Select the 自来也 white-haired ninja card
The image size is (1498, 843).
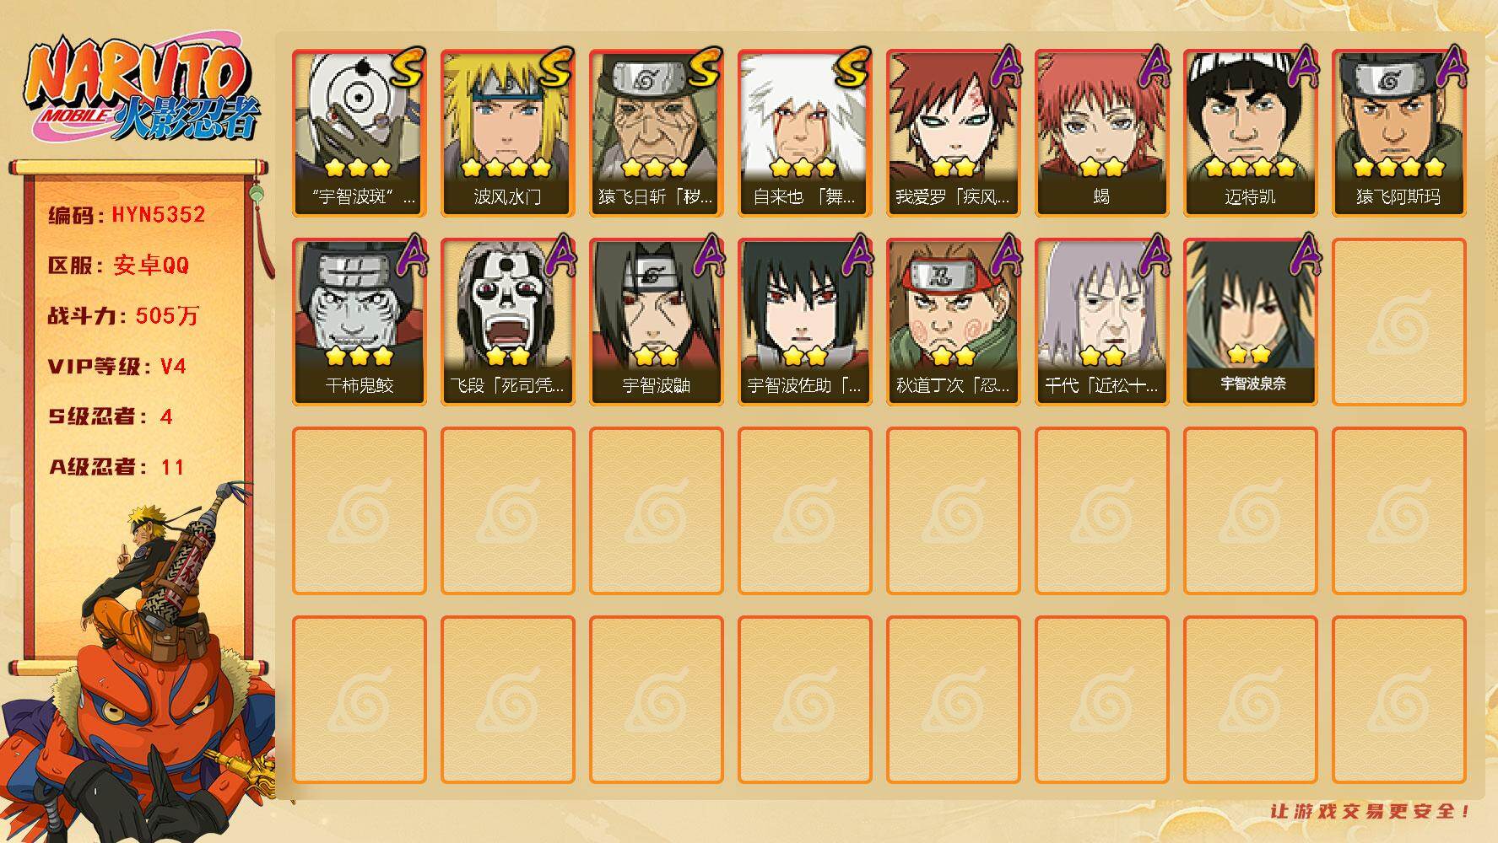805,133
